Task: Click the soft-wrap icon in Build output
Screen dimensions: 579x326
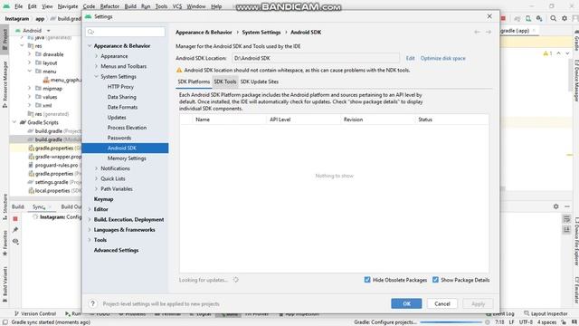Action: tap(567, 219)
